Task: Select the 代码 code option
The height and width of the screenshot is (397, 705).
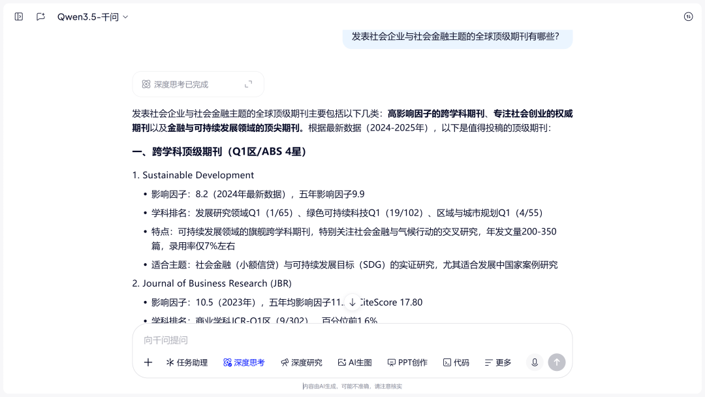Action: tap(456, 362)
